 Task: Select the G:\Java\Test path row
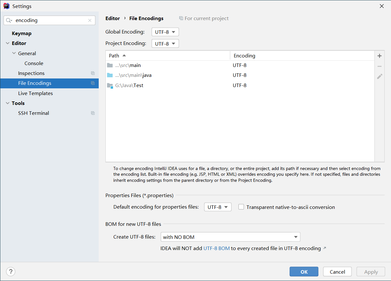tap(129, 85)
